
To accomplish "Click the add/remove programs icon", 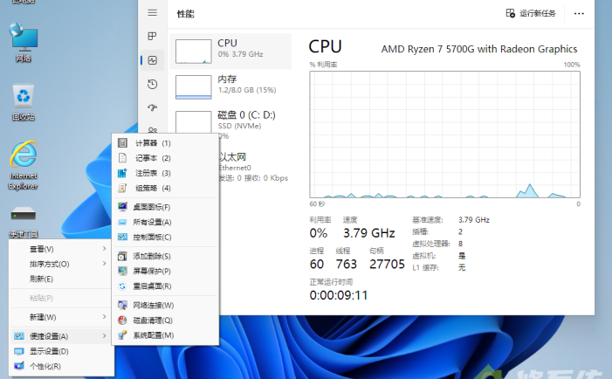I will tap(122, 256).
